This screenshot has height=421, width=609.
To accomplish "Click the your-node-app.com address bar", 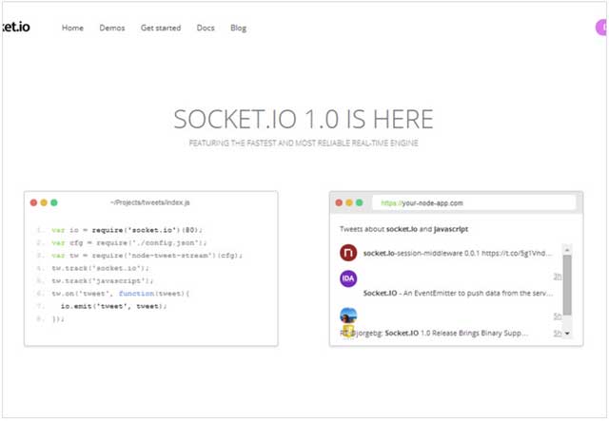I will coord(474,203).
